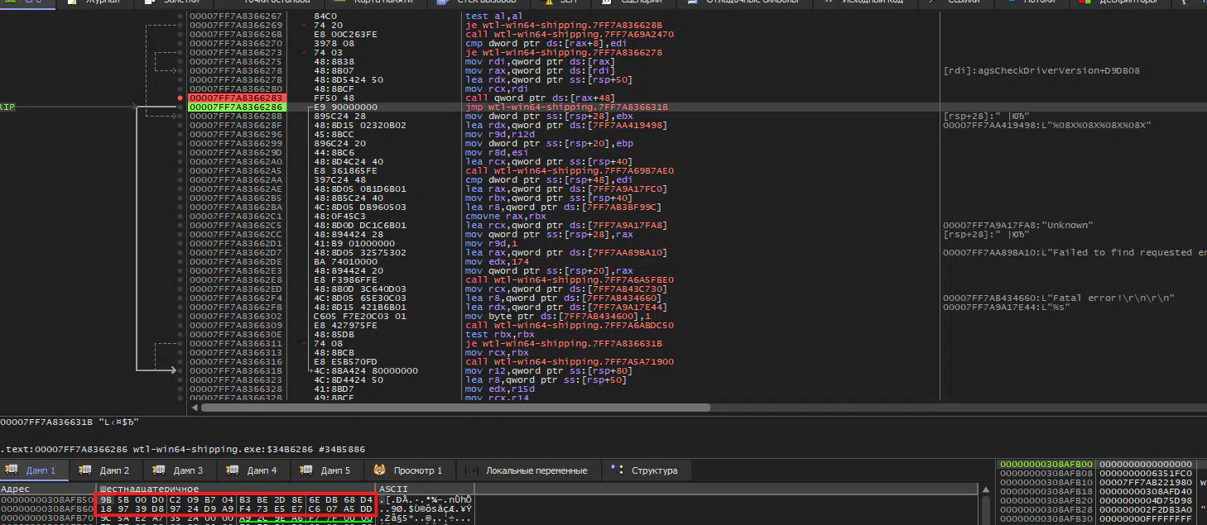Click the disassembly horizontal scrollbar

[x=455, y=407]
